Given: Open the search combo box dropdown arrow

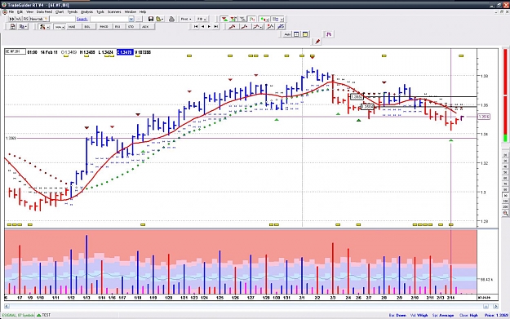Looking at the screenshot, I should tap(131, 19).
